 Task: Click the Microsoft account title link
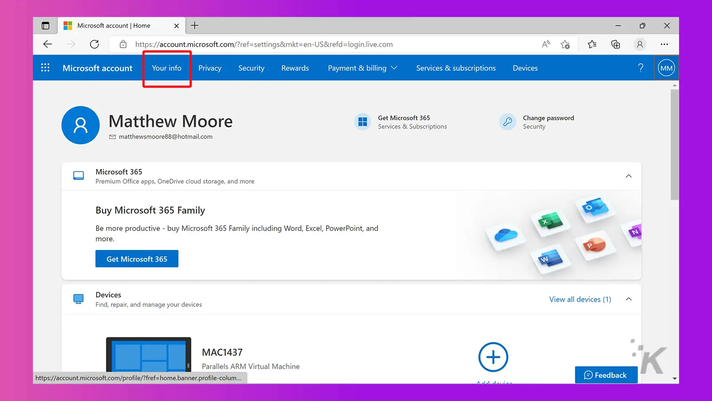pos(97,68)
